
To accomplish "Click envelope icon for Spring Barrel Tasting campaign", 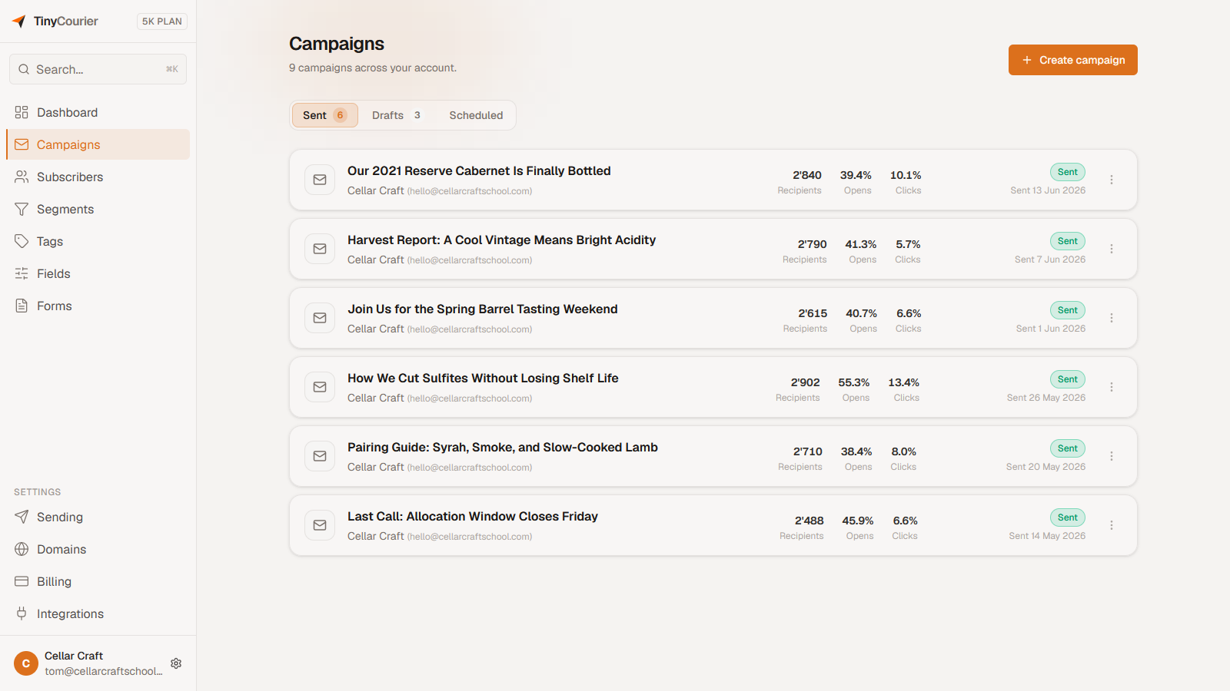I will [x=320, y=318].
